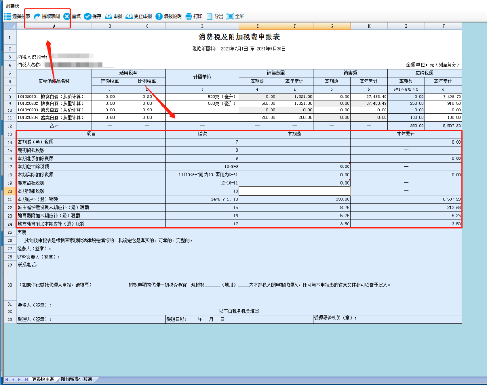Submit the return with 申报
Screen dimensions: 487x385
(x=114, y=16)
